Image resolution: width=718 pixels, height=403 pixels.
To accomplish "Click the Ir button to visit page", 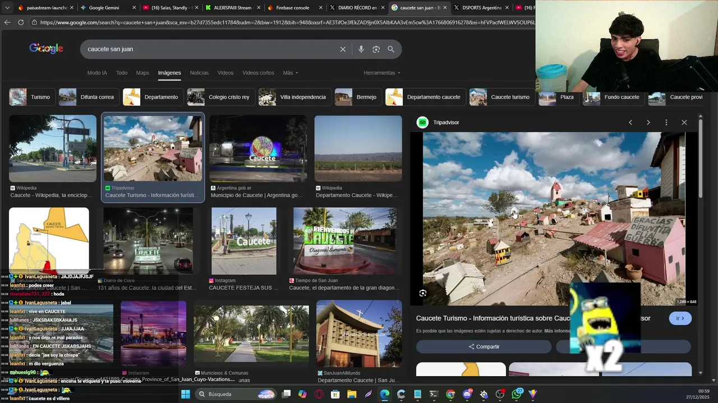I will point(680,318).
